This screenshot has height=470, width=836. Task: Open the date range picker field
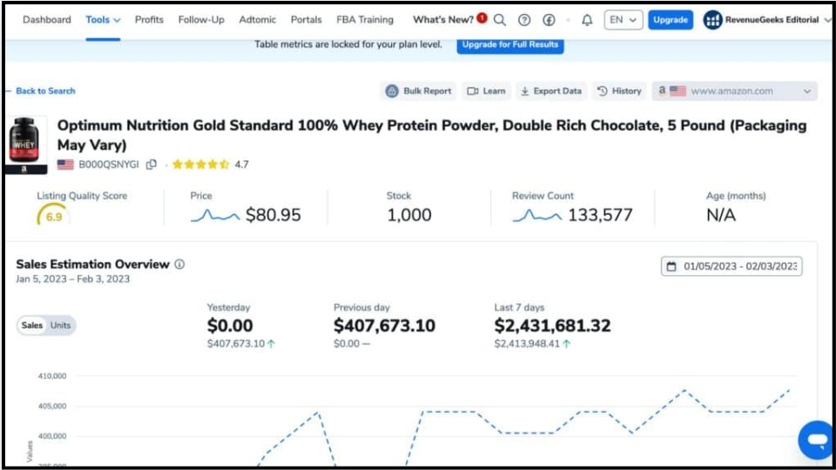click(731, 266)
